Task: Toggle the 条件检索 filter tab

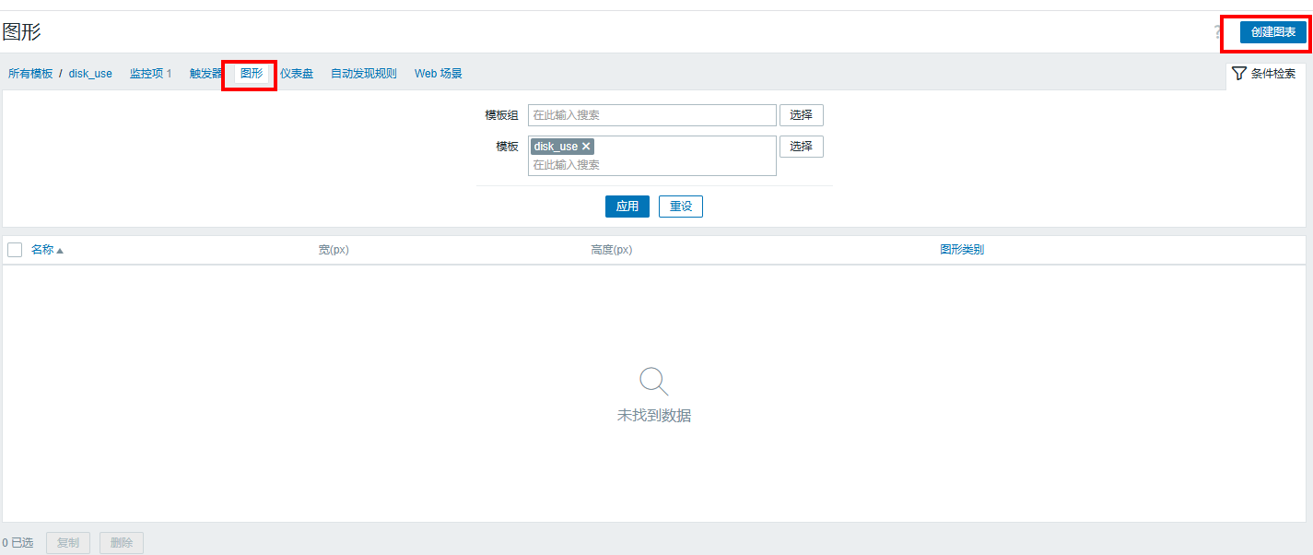Action: [x=1264, y=74]
